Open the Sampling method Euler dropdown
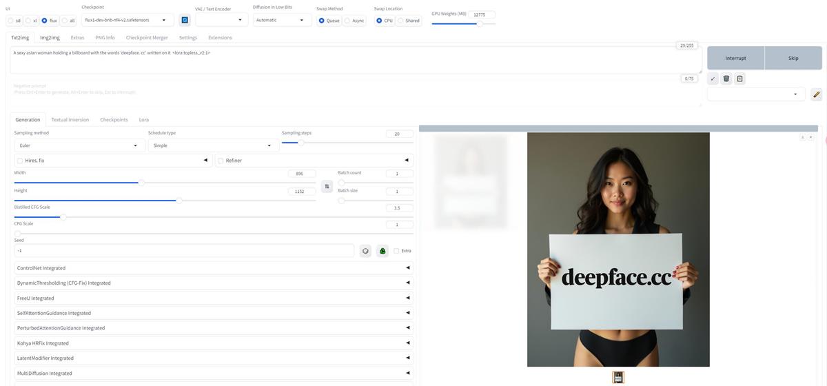Image resolution: width=827 pixels, height=386 pixels. (x=79, y=145)
